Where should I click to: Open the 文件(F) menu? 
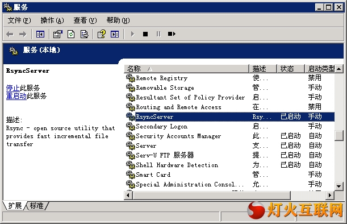coord(19,20)
